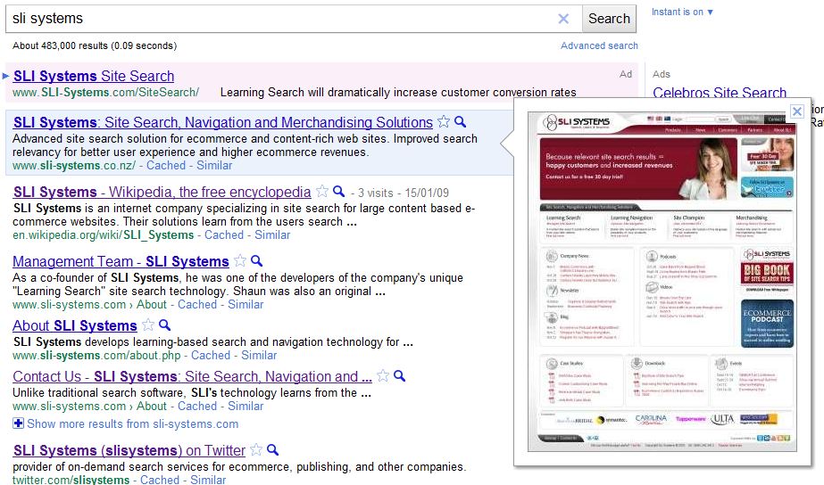Click the Search button
The image size is (824, 485).
609,19
